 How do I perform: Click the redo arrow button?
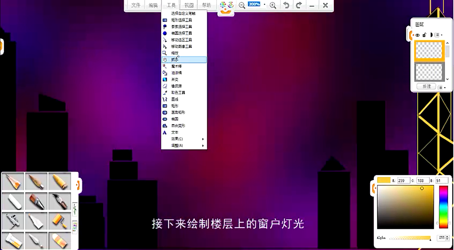[299, 6]
